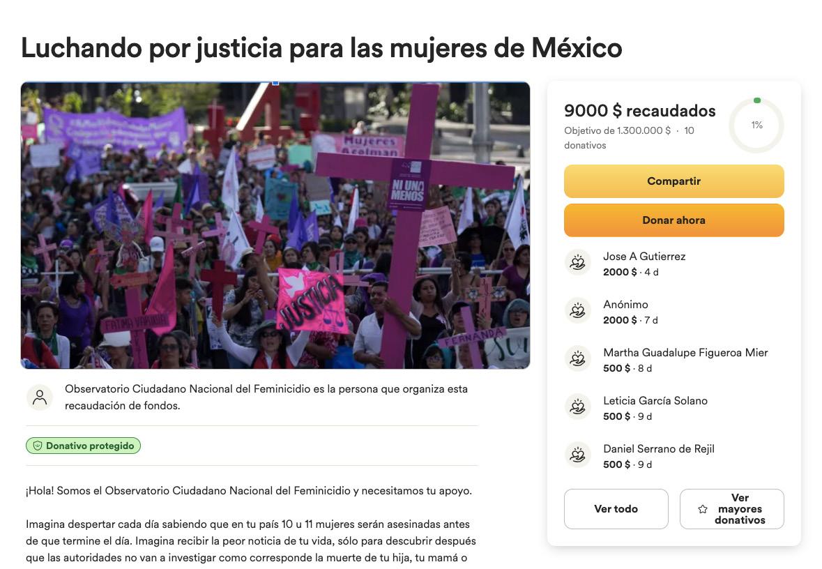Click the 9000 $ recaudados amount
Screen dimensions: 822x569
[639, 111]
